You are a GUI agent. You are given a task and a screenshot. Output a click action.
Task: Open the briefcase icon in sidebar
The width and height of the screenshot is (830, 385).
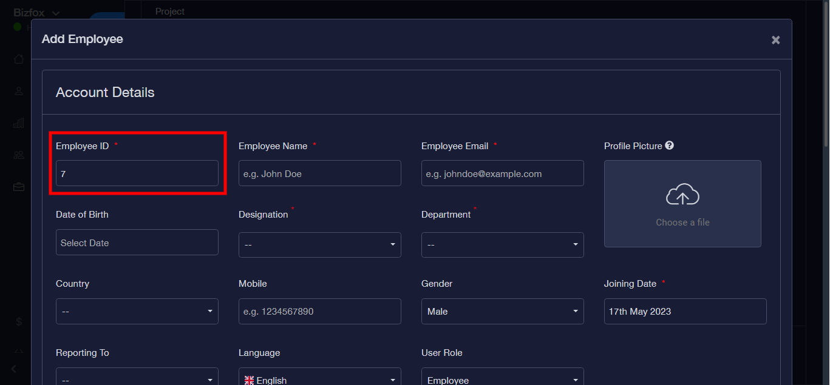click(x=19, y=187)
